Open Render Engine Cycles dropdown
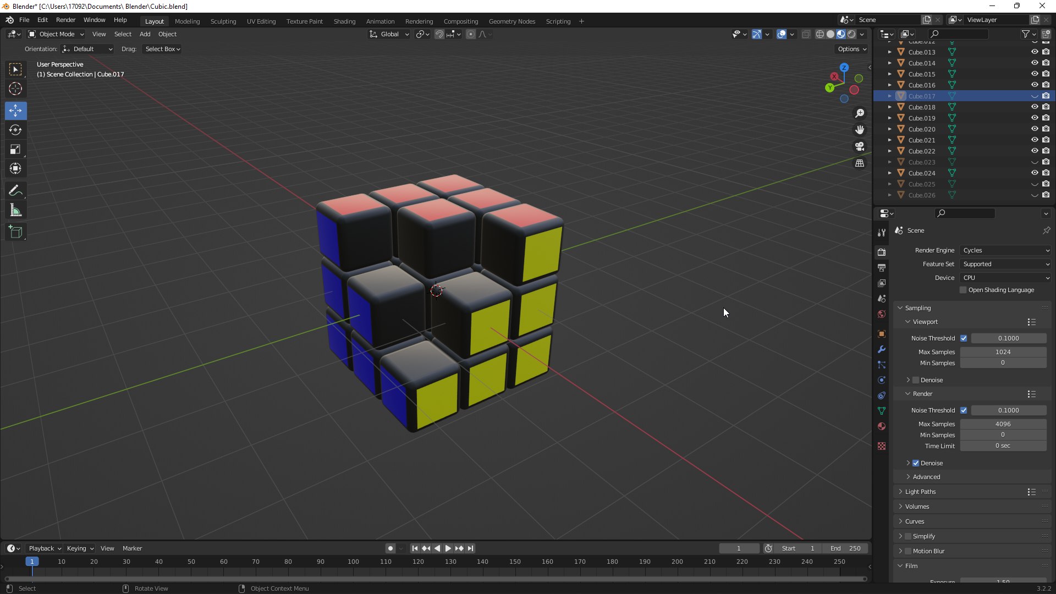The image size is (1056, 594). [x=1006, y=250]
